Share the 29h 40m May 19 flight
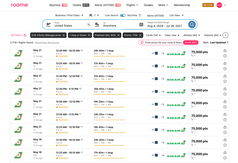 point(225,140)
